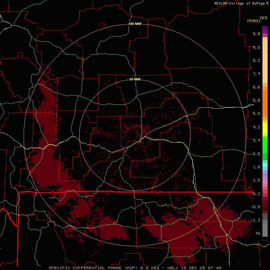Click the -0.5 legend value
The image size is (270, 270).
point(255,207)
